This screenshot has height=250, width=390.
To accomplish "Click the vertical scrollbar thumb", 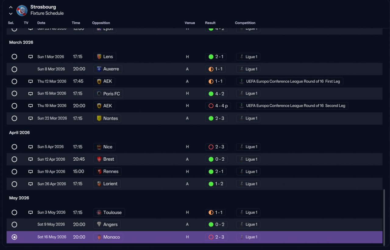I will tap(384, 216).
